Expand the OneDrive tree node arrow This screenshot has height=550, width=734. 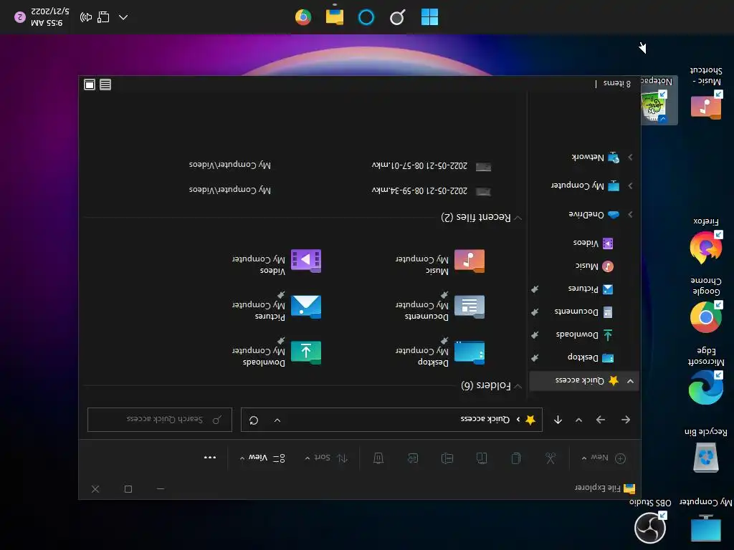click(631, 214)
